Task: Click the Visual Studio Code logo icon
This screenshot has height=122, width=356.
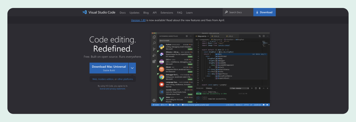Action: point(85,12)
